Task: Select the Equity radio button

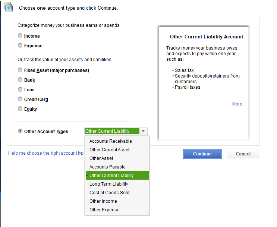Action: (x=20, y=109)
